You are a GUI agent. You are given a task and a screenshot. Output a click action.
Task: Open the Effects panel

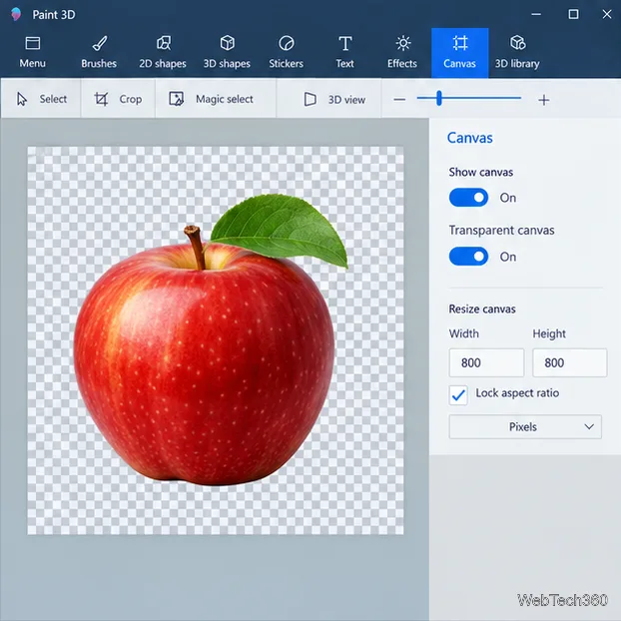[402, 52]
